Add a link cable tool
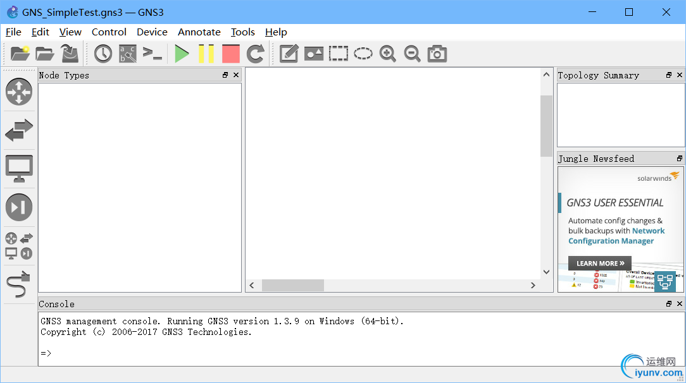Screen dimensions: 686x383 click(19, 284)
